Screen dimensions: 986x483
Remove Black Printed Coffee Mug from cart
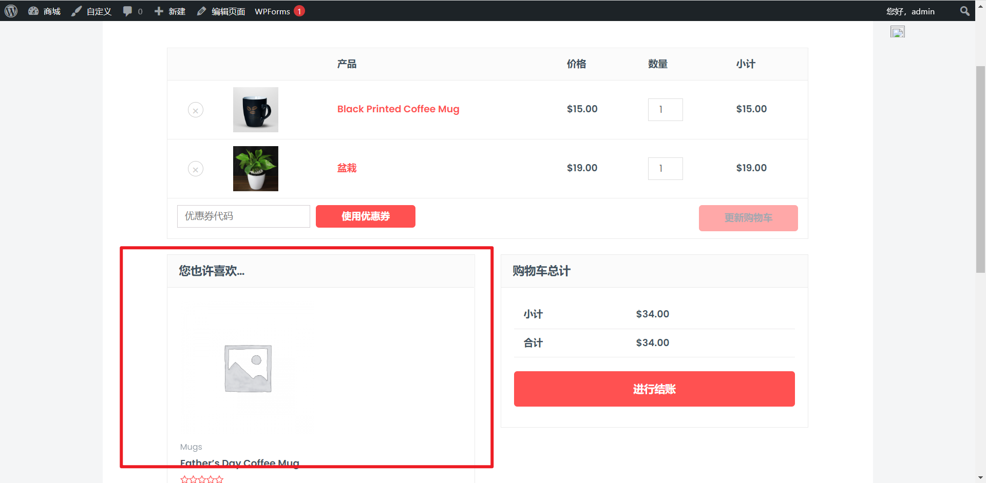[x=196, y=110]
